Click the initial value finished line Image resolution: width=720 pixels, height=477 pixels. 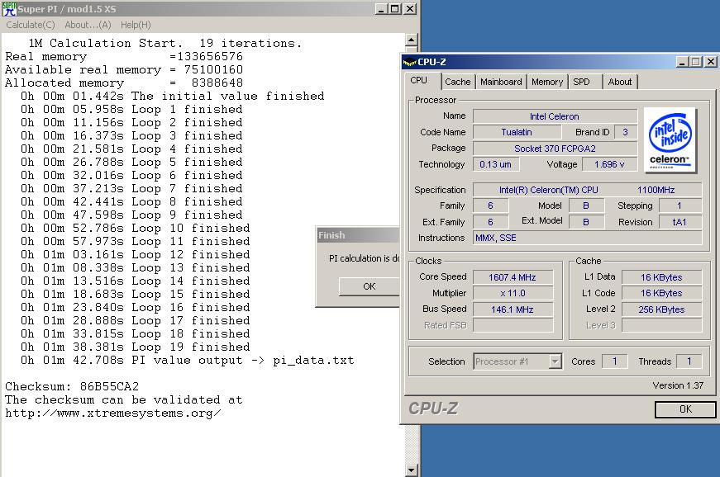click(172, 96)
